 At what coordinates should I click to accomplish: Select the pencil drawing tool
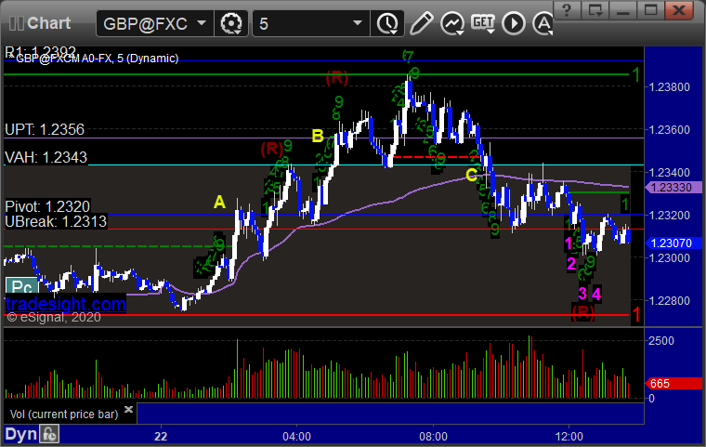click(x=421, y=23)
